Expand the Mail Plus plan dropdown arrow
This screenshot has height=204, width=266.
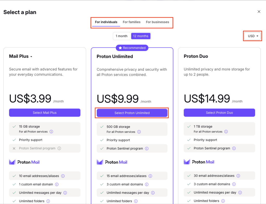(x=31, y=57)
